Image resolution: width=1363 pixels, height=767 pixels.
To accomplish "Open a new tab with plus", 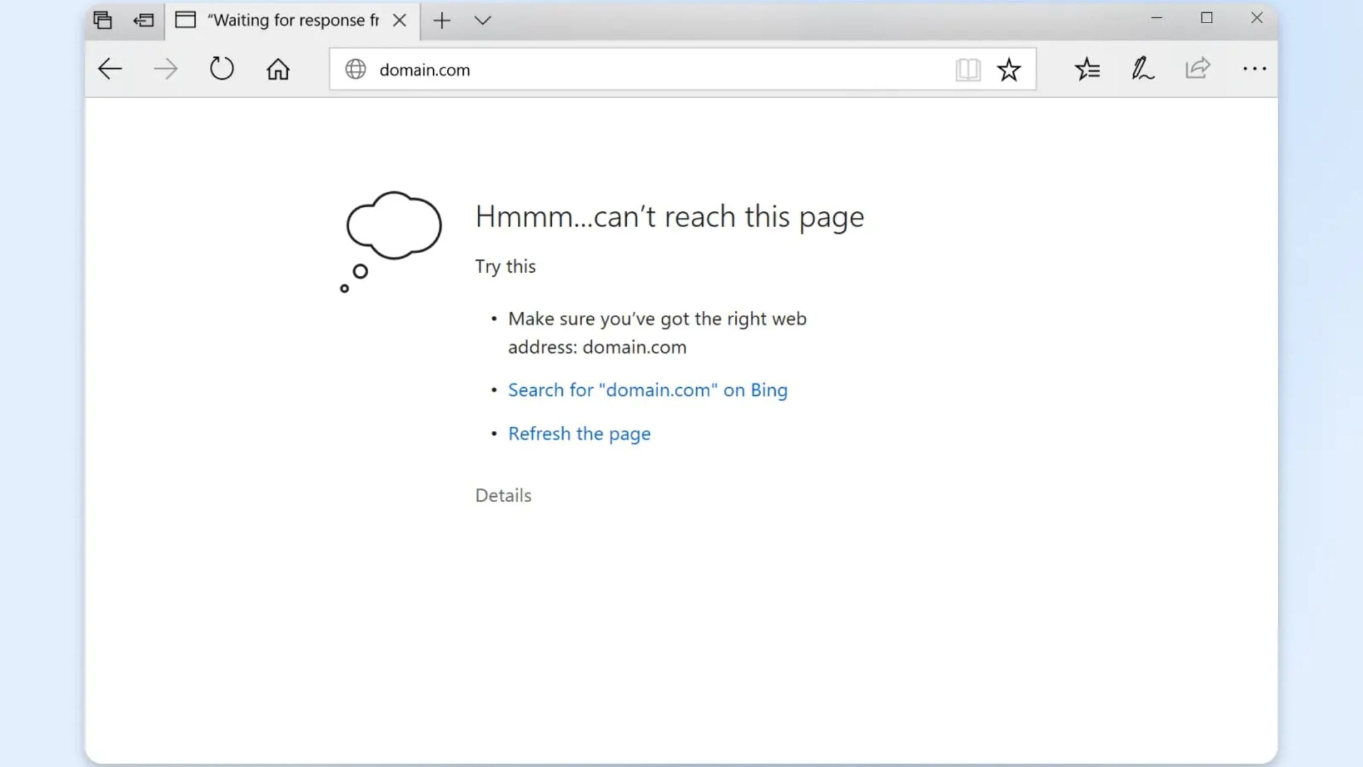I will 442,21.
